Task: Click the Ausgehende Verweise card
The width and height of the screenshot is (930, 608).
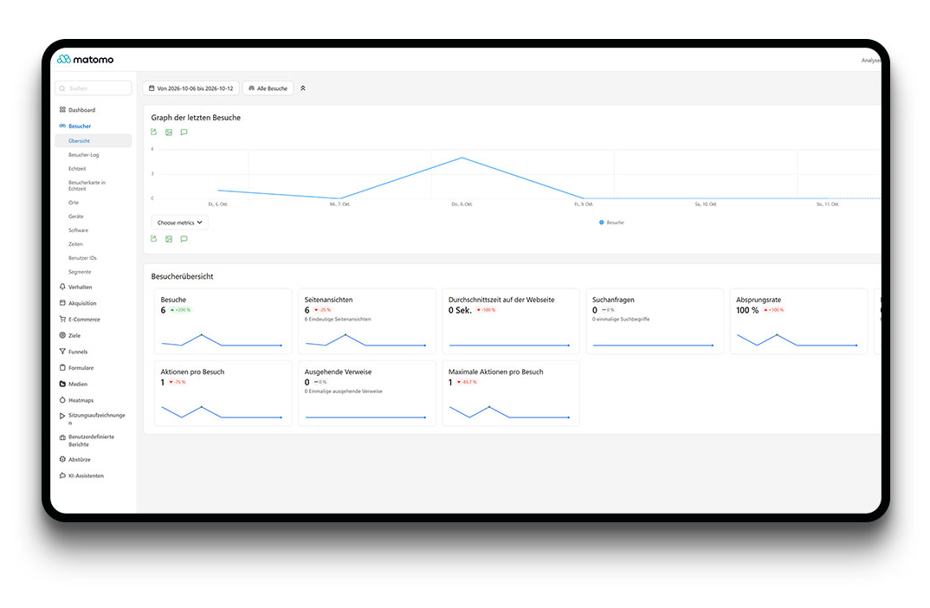Action: pyautogui.click(x=367, y=393)
